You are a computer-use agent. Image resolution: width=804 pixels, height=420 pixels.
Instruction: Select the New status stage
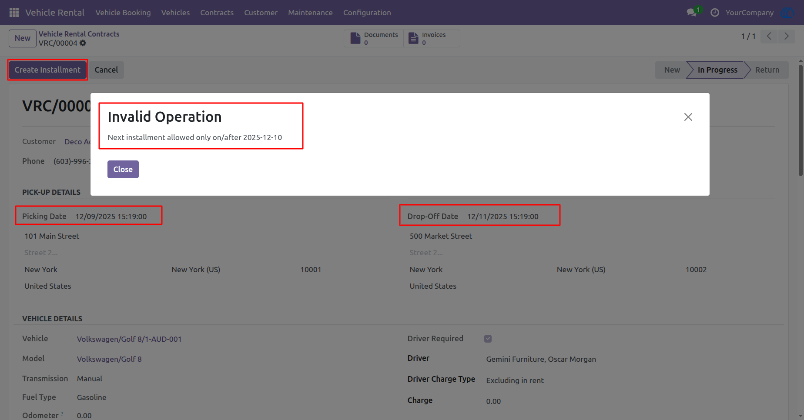click(672, 70)
